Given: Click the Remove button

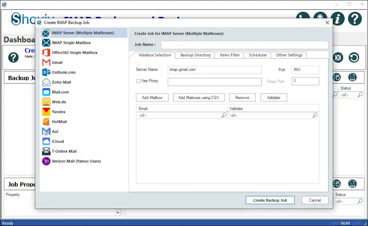Looking at the screenshot, I should 242,98.
